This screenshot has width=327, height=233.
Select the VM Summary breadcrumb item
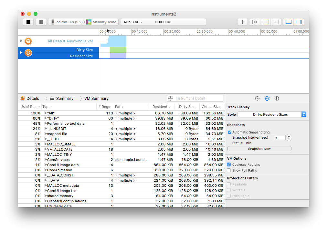[x=96, y=99]
